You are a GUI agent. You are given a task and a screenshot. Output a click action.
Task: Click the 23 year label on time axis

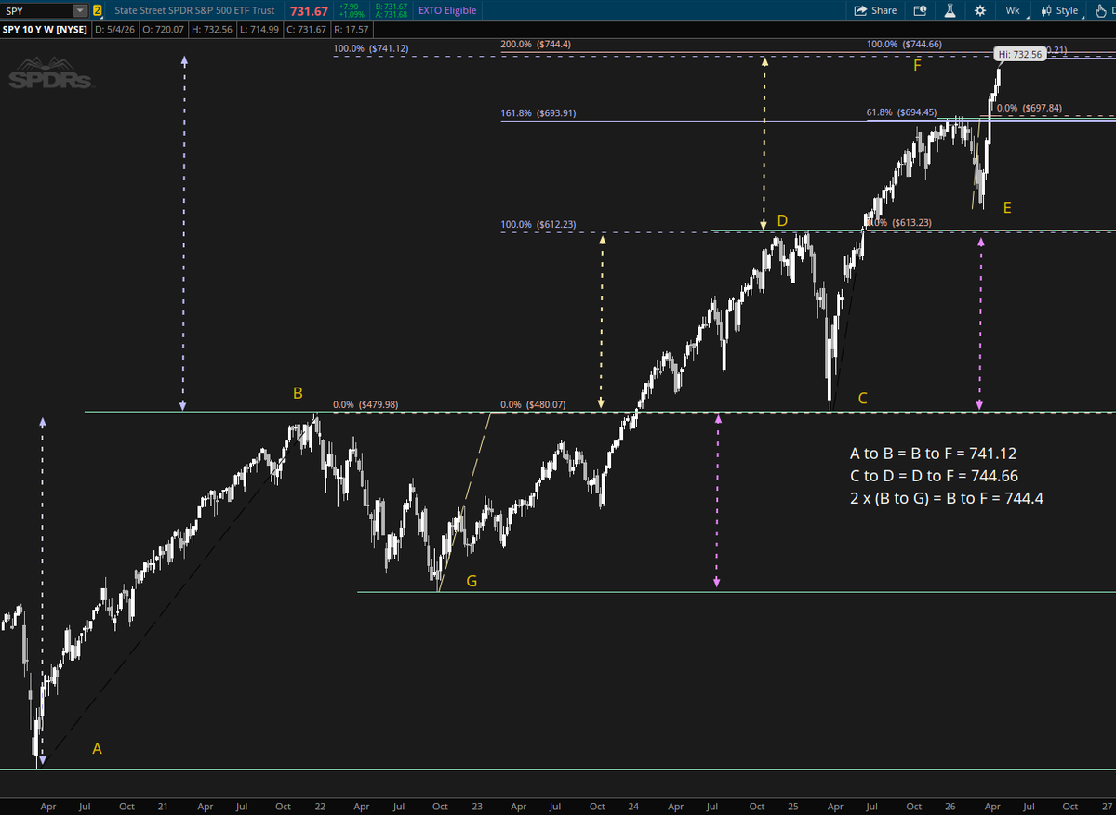point(477,807)
